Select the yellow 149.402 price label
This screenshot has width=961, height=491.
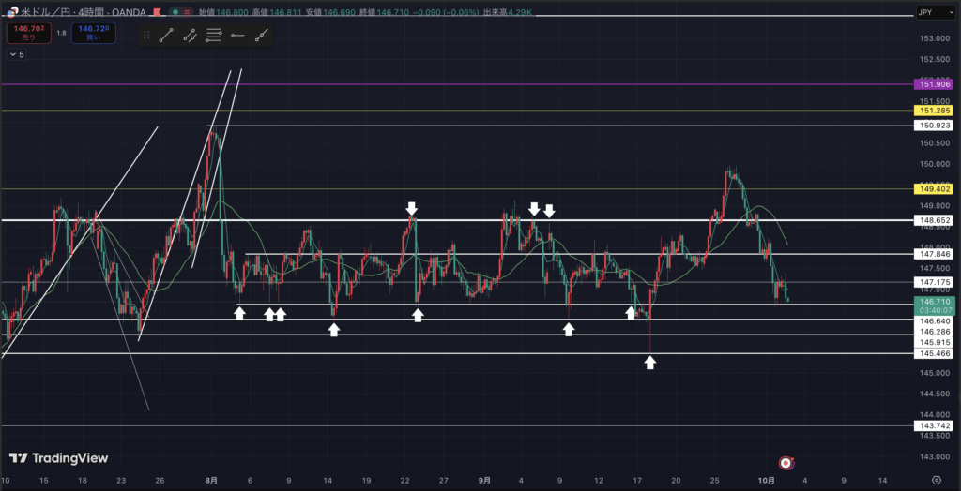coord(936,189)
